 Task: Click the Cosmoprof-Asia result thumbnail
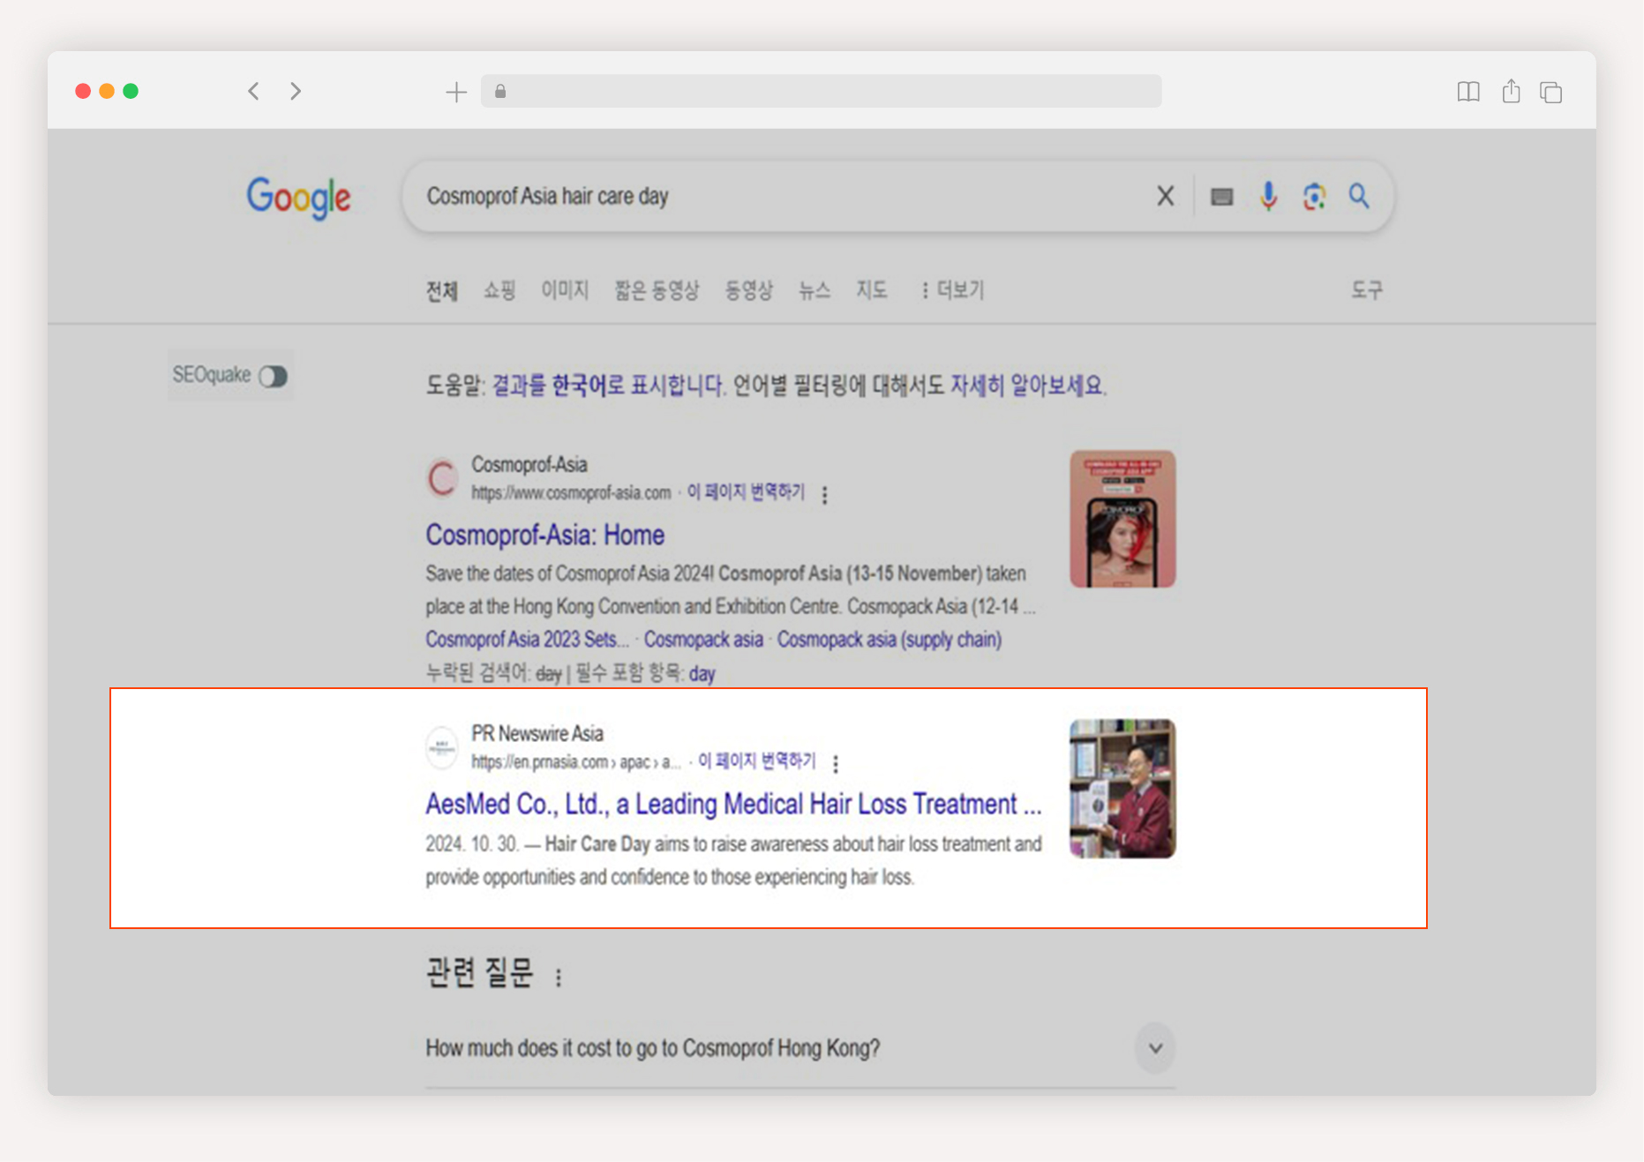click(x=1122, y=519)
